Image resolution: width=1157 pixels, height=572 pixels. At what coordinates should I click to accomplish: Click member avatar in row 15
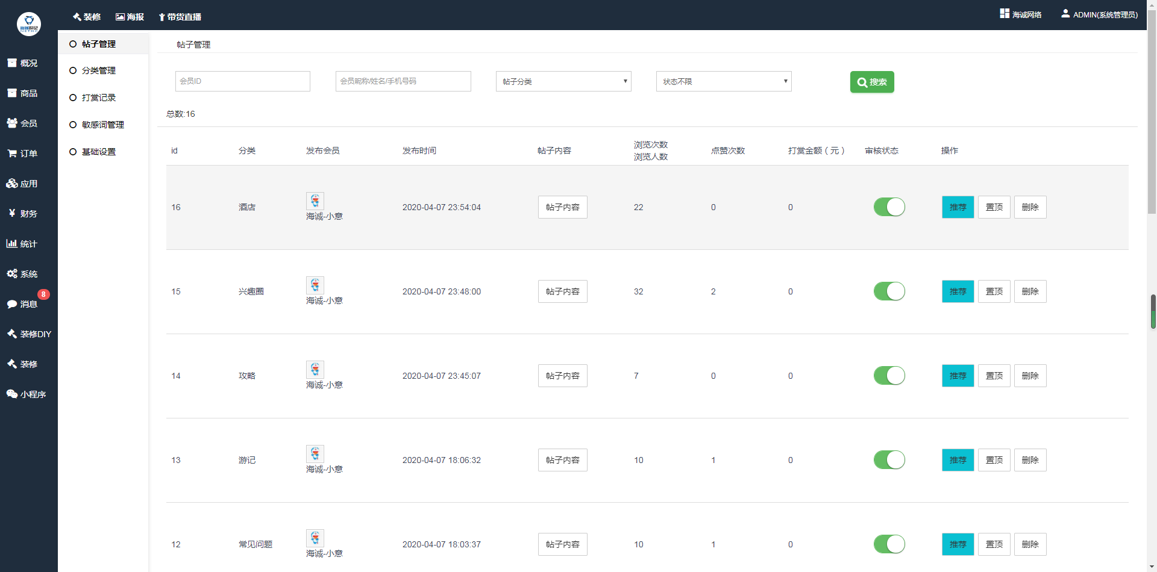(x=315, y=285)
